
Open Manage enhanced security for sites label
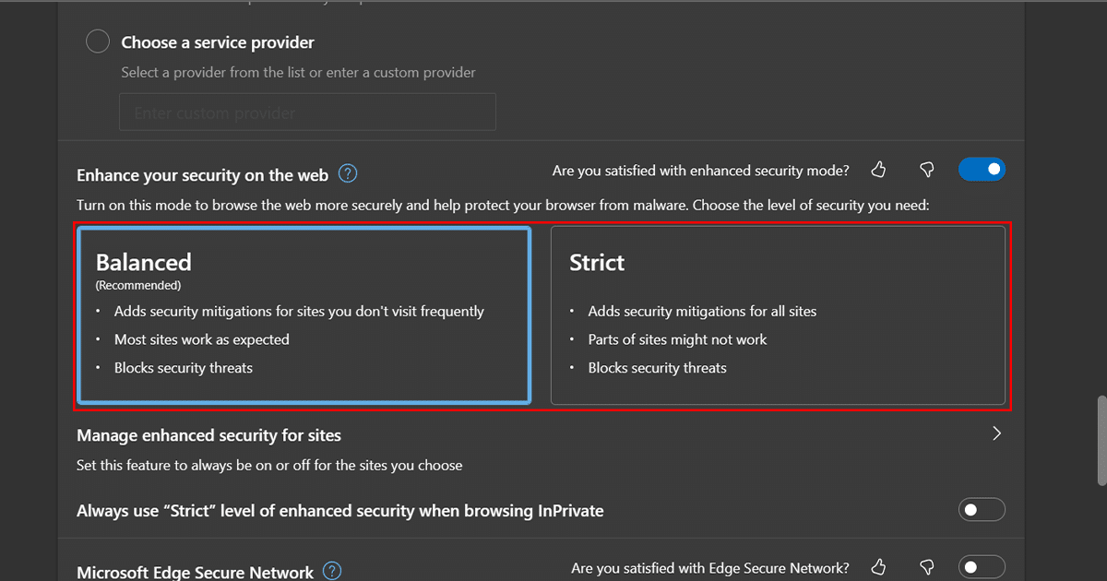point(209,435)
